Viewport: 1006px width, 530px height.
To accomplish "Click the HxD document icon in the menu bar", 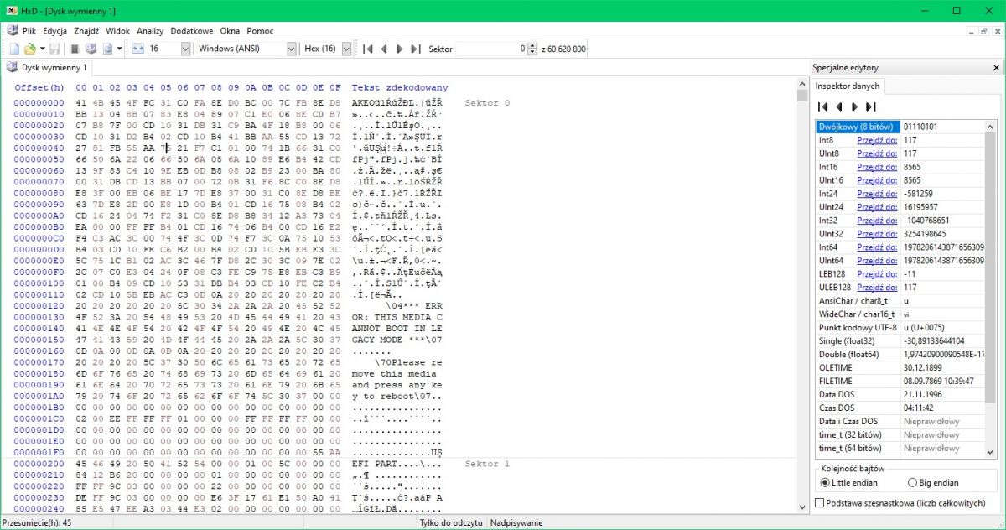I will 11,30.
